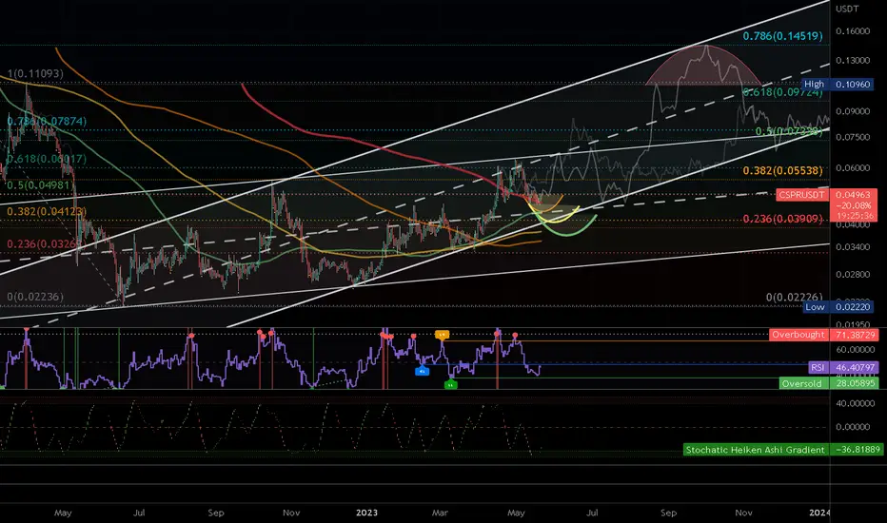The image size is (887, 523).
Task: Click the 0.16000 price axis tick
Action: (853, 31)
